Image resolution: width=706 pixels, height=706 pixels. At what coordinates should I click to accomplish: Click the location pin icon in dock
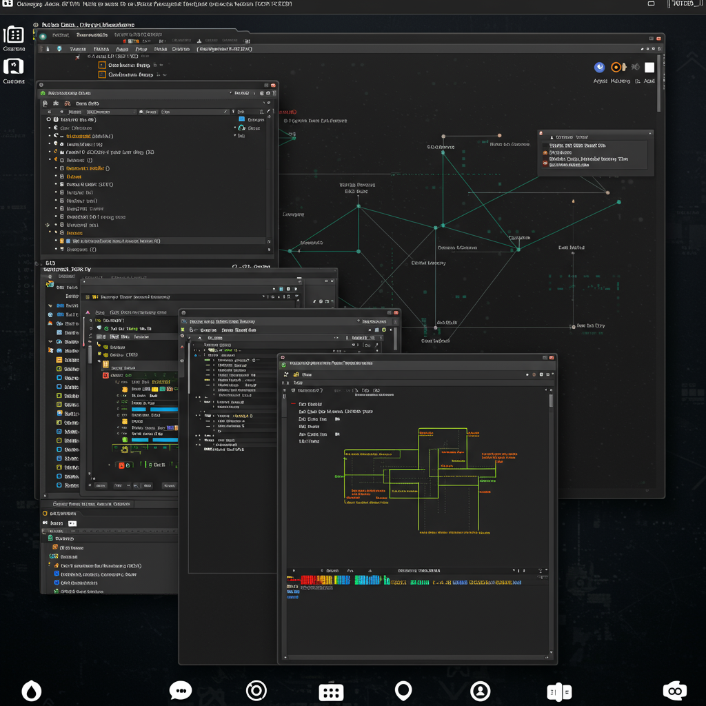tap(403, 691)
